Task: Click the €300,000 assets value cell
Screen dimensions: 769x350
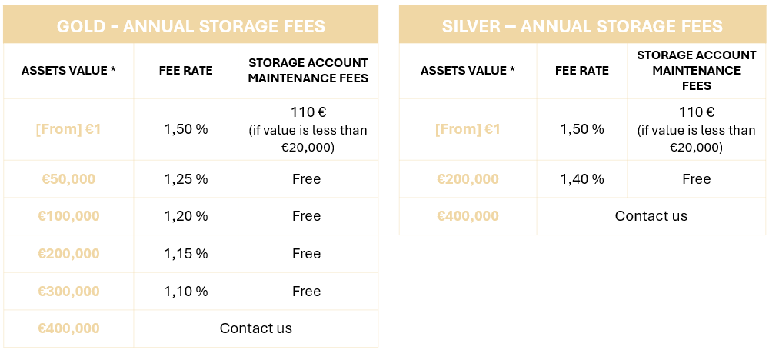Action: coord(68,292)
